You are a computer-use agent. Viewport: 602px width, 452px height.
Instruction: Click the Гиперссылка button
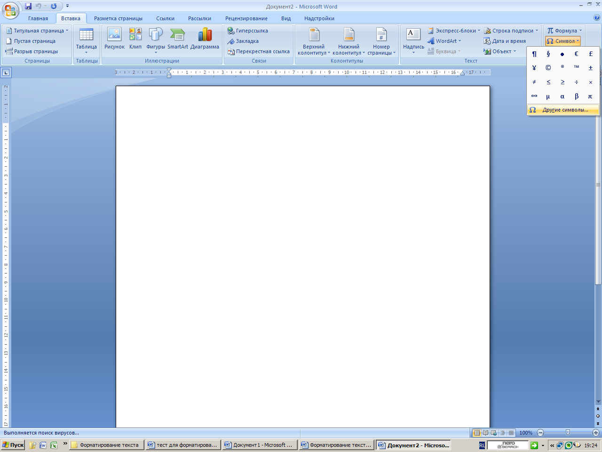(x=248, y=31)
